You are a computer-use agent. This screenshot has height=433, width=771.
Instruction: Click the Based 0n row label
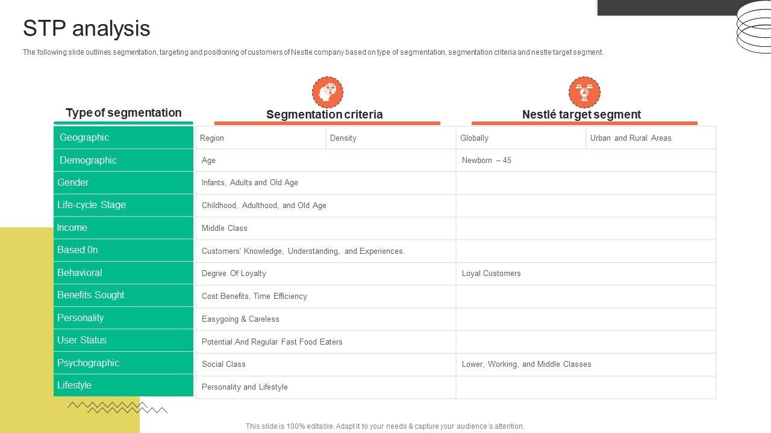pyautogui.click(x=123, y=250)
